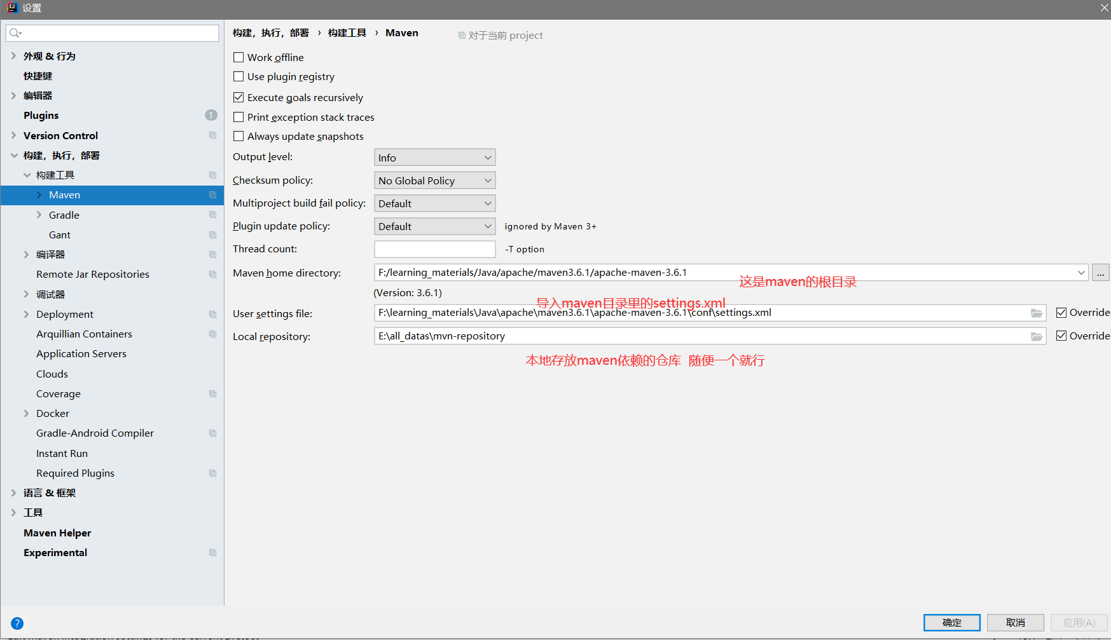
Task: Collapse the 构建, 执行, 部署 node
Action: tap(14, 155)
